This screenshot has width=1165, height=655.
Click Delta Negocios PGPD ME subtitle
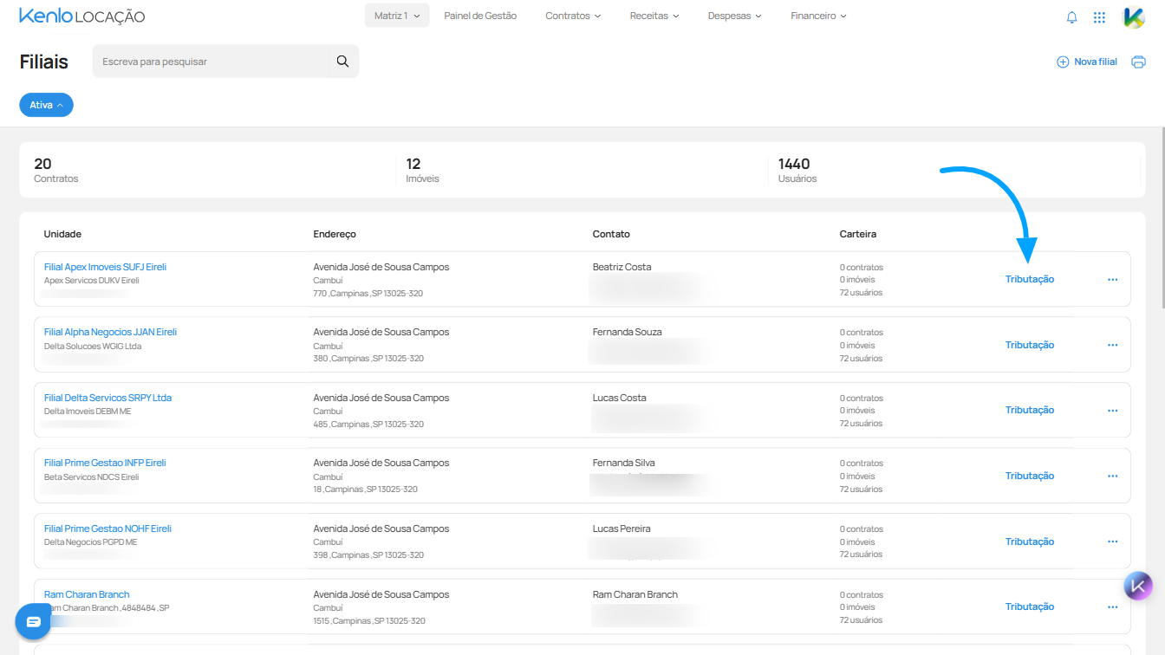pyautogui.click(x=91, y=542)
